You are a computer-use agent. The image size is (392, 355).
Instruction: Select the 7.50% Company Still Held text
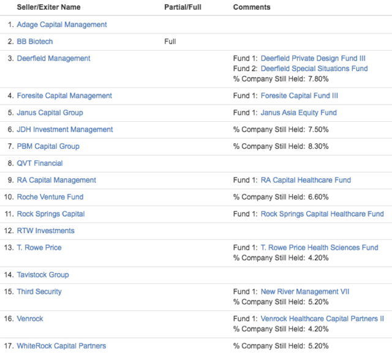(281, 129)
